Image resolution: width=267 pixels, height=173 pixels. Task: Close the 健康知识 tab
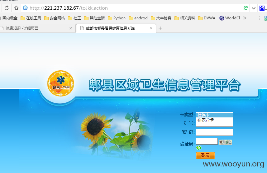[x=71, y=28]
